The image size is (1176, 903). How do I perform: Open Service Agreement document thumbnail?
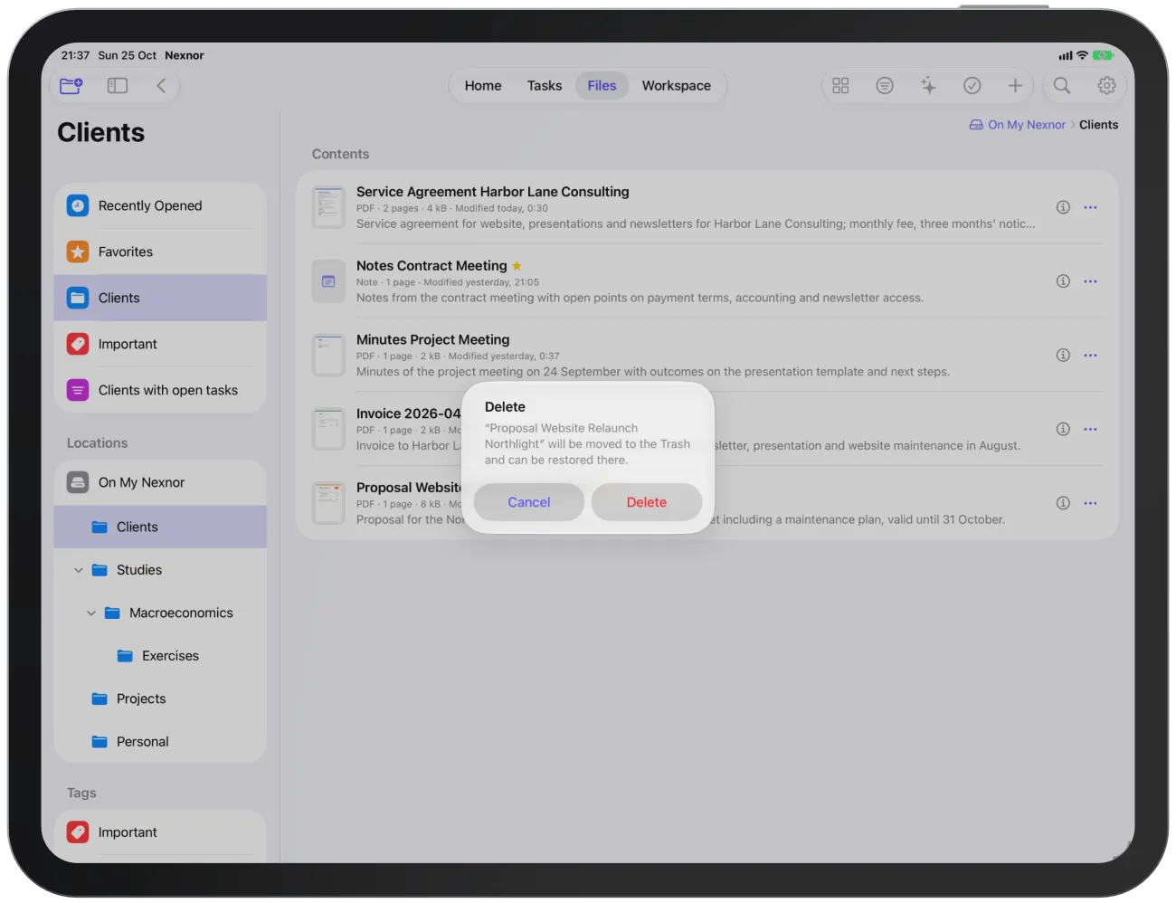328,207
